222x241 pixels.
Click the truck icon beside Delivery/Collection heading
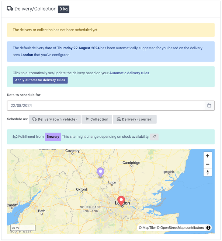(10, 9)
